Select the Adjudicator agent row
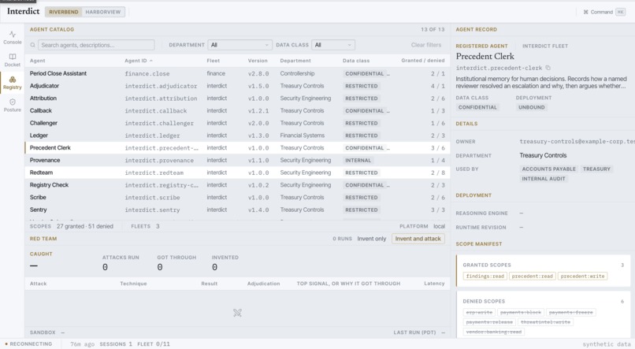635x349 pixels. pos(237,86)
